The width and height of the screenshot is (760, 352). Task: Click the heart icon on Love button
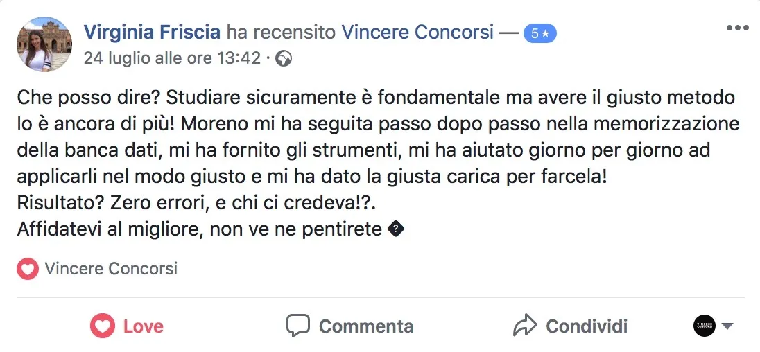click(103, 326)
